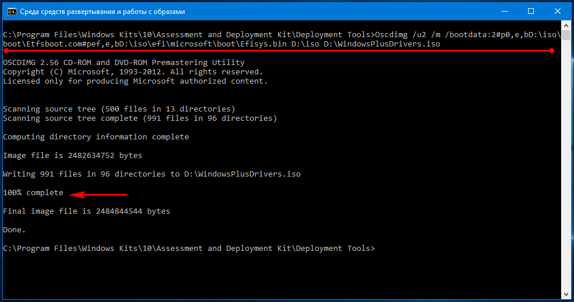Maximize the console window
Viewport: 574px width, 302px height.
coord(531,12)
